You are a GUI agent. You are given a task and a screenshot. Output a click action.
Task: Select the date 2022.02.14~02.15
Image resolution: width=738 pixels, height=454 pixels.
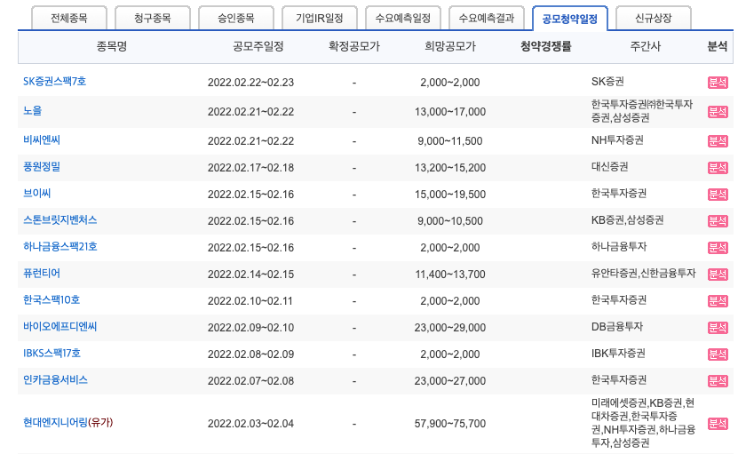pyautogui.click(x=250, y=275)
